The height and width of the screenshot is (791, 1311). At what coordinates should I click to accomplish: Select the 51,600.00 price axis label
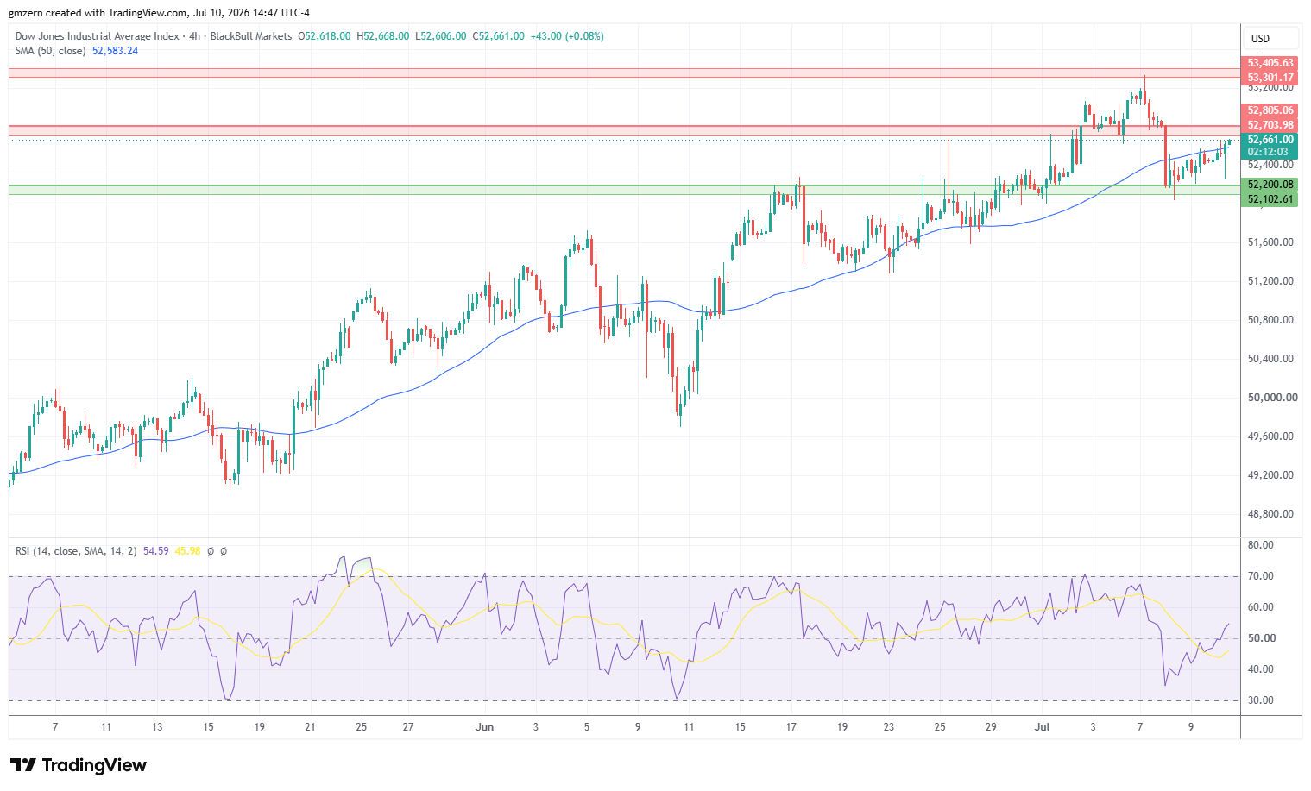pos(1270,242)
